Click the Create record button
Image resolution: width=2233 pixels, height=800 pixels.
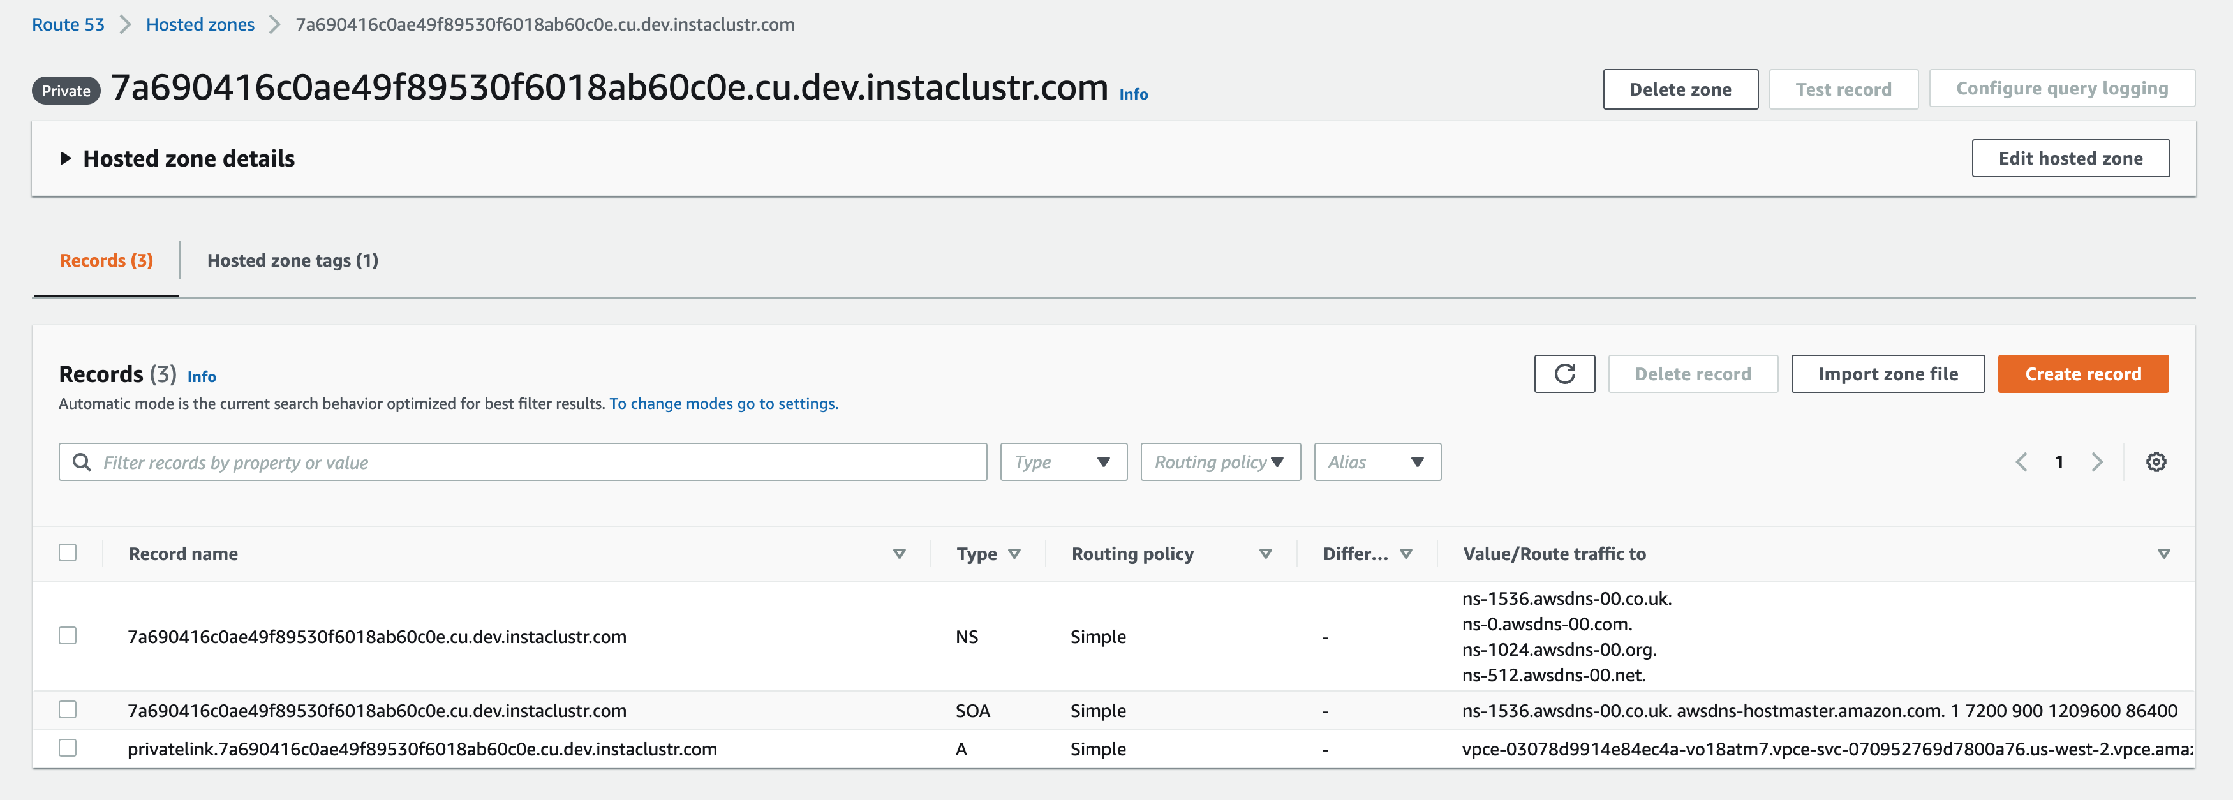(2082, 374)
